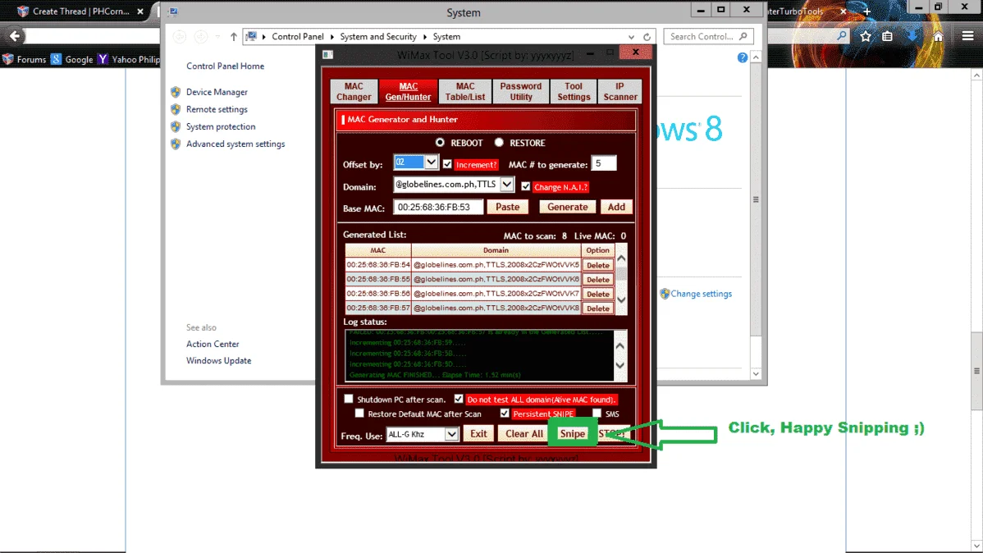Open the browser hamburger menu
The height and width of the screenshot is (553, 983).
click(x=968, y=36)
